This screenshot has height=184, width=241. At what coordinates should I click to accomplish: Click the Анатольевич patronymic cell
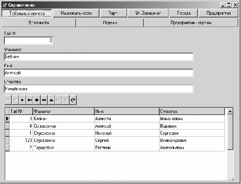[x=192, y=148]
